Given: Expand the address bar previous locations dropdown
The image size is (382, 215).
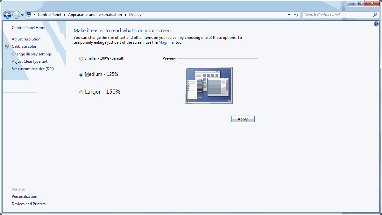Looking at the screenshot, I should (289, 15).
